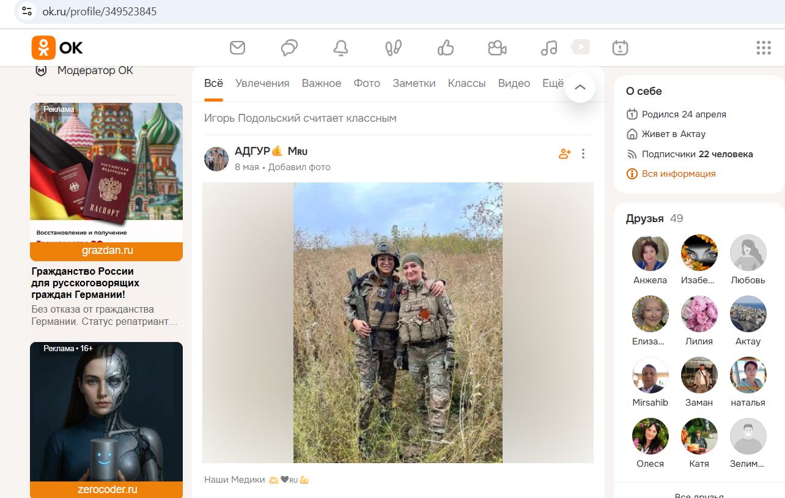Open the Вся информация link
Viewport: 785px width, 498px height.
(678, 174)
